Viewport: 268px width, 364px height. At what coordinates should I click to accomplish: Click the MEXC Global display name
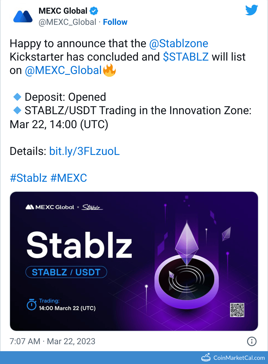pyautogui.click(x=63, y=11)
